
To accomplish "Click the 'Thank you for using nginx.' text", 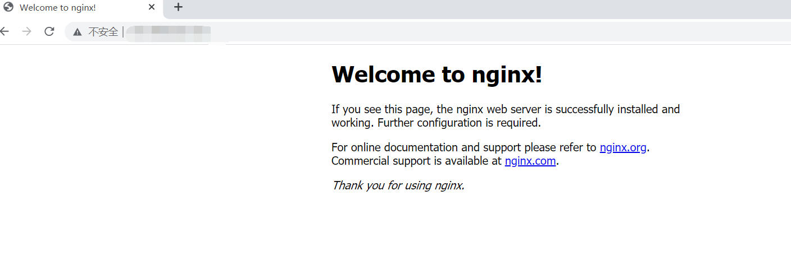I will (x=398, y=185).
